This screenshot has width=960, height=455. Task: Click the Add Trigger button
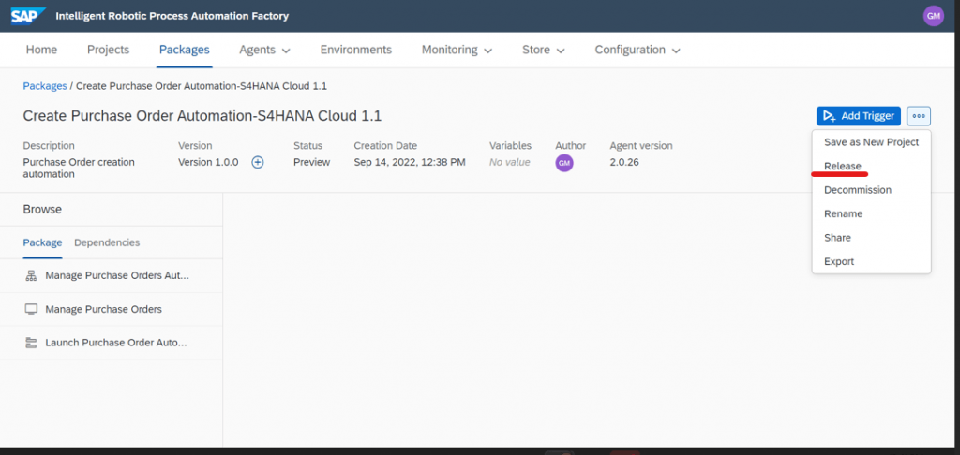click(859, 115)
